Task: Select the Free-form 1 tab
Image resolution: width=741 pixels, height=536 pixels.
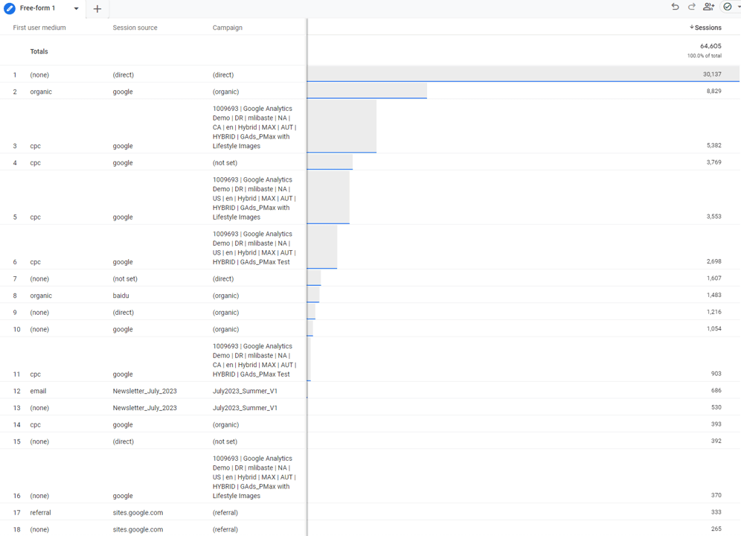Action: click(x=37, y=9)
